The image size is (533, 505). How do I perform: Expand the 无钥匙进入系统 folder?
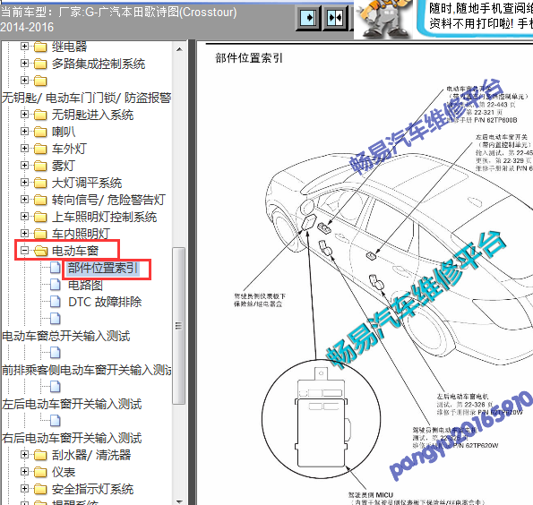click(24, 114)
